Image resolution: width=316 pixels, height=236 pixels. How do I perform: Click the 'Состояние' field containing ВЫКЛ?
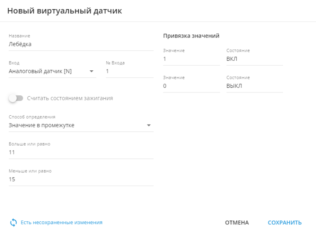coord(254,86)
